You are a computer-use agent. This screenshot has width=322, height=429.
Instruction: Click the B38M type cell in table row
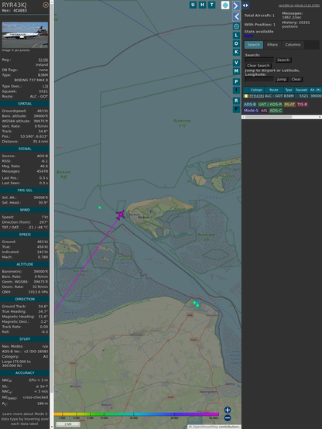pos(289,96)
